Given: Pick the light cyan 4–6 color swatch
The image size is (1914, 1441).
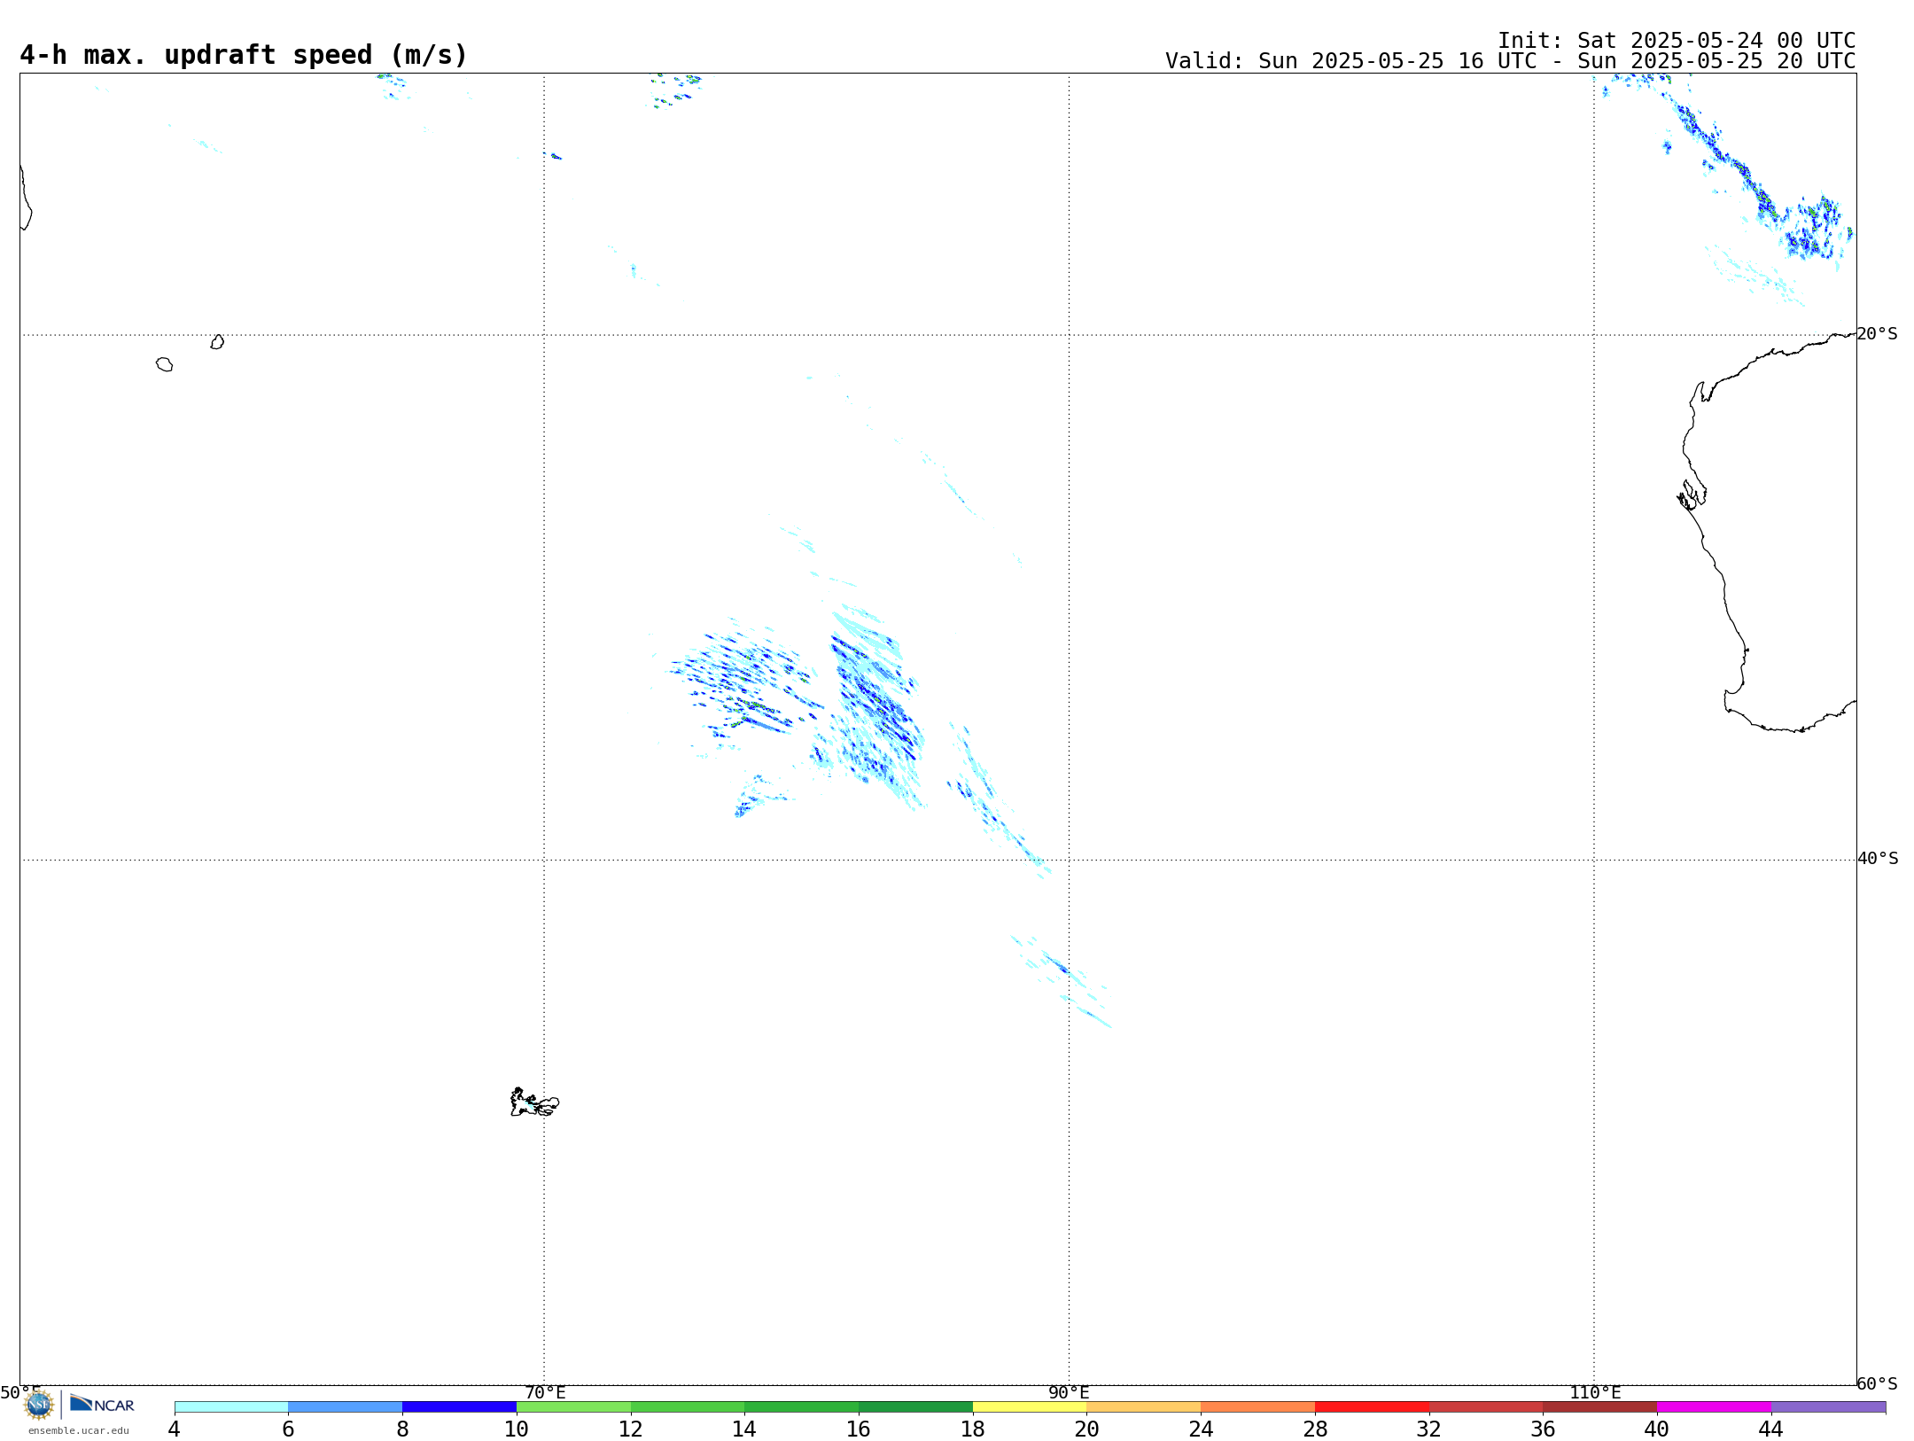Looking at the screenshot, I should click(x=231, y=1406).
